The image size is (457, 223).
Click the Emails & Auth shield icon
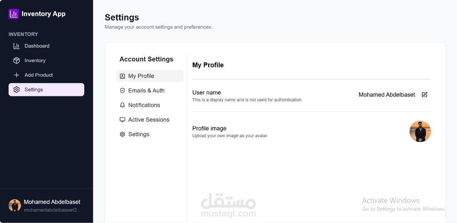click(122, 91)
